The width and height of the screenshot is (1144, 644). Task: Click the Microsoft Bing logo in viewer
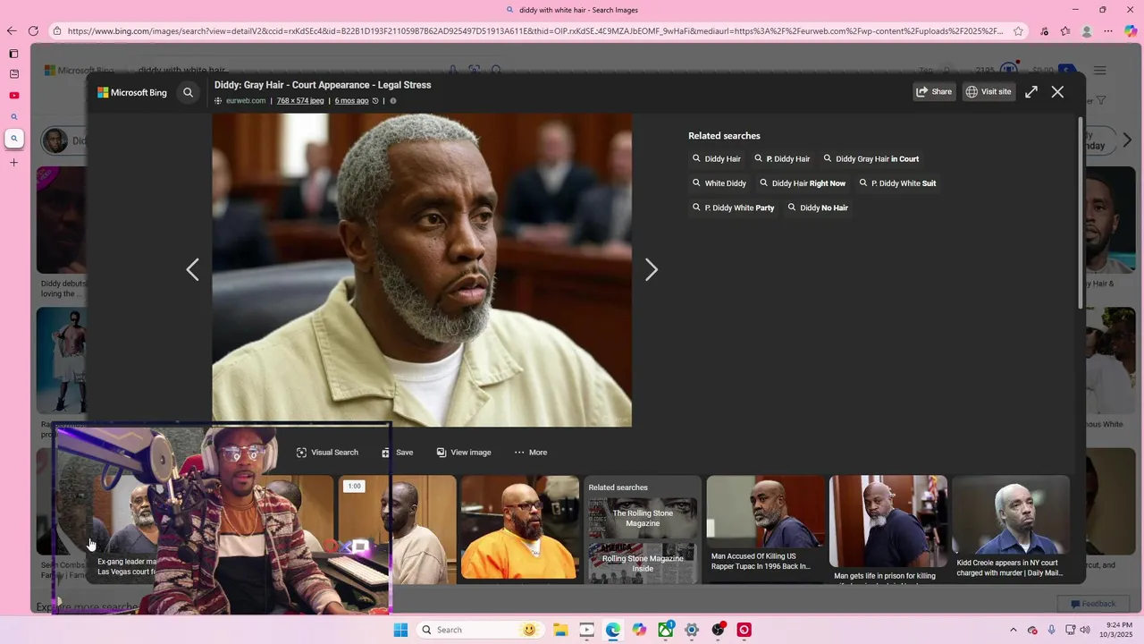pyautogui.click(x=132, y=92)
